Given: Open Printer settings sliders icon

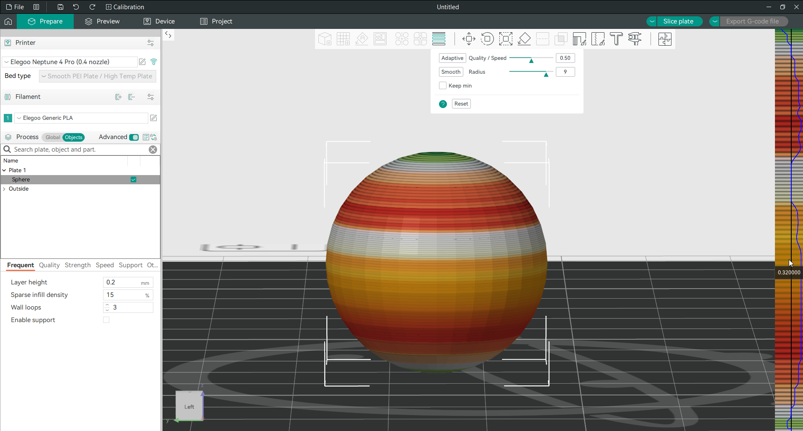Looking at the screenshot, I should pyautogui.click(x=151, y=43).
